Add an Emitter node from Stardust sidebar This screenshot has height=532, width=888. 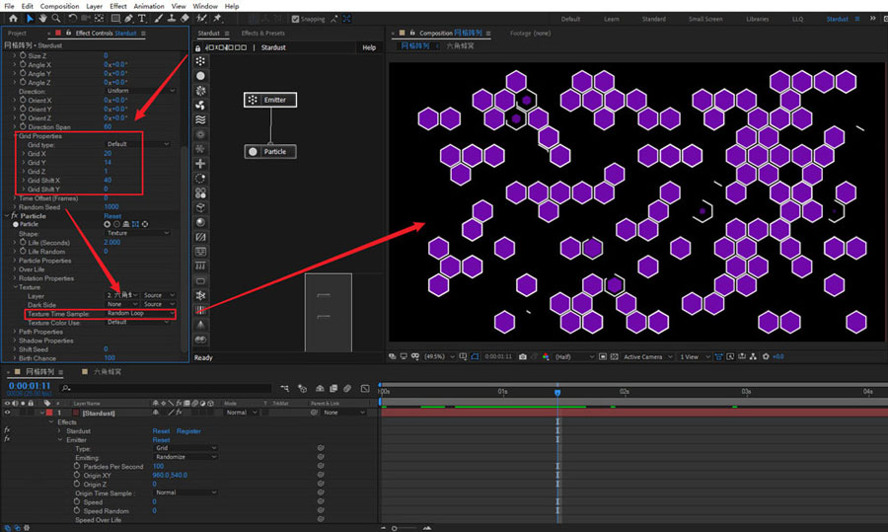201,61
